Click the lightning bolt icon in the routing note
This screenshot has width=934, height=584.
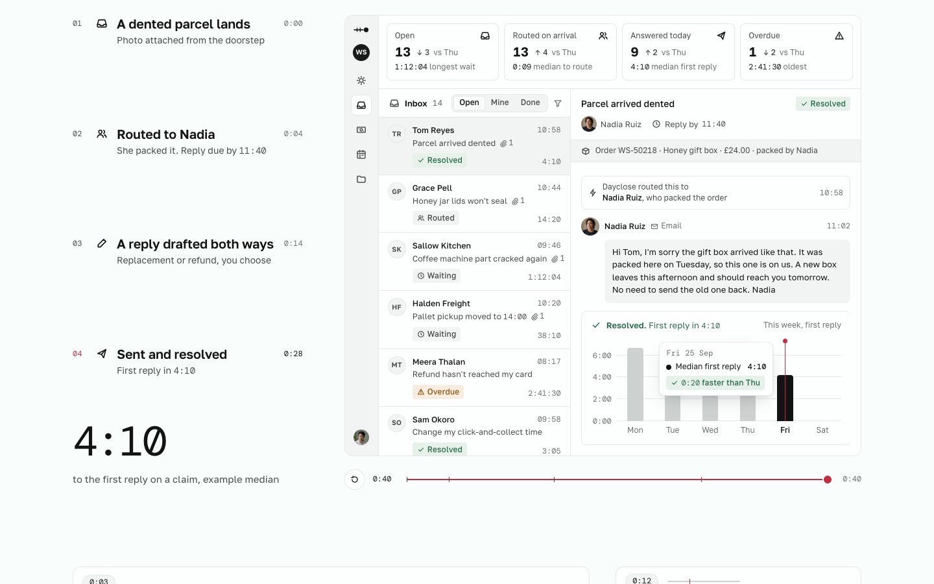[x=593, y=193]
